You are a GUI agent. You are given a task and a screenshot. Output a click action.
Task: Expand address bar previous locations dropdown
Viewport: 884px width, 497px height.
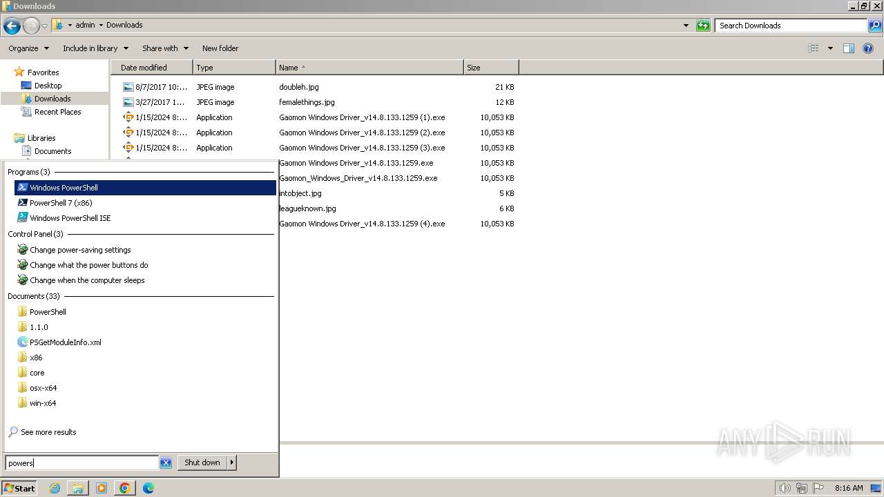[x=686, y=26]
